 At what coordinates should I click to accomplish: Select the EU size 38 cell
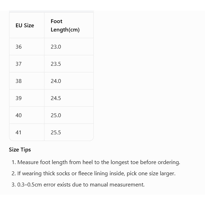pos(27,81)
